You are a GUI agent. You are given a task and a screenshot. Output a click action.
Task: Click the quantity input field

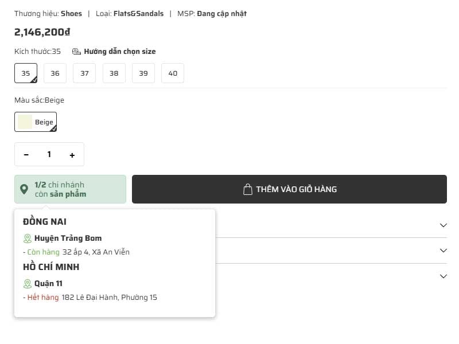point(49,155)
